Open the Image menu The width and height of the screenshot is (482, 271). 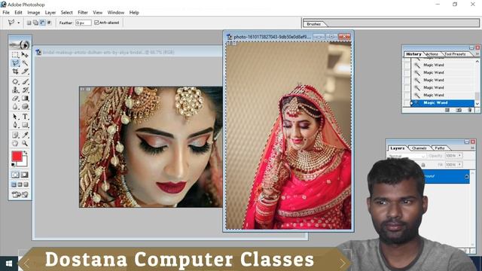click(x=33, y=13)
